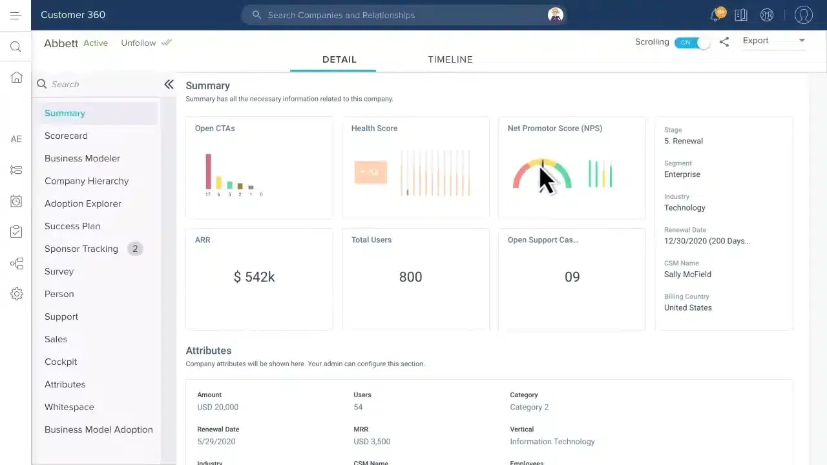This screenshot has height=465, width=827.
Task: Click the Unfollow button next to Abbett
Action: click(138, 43)
